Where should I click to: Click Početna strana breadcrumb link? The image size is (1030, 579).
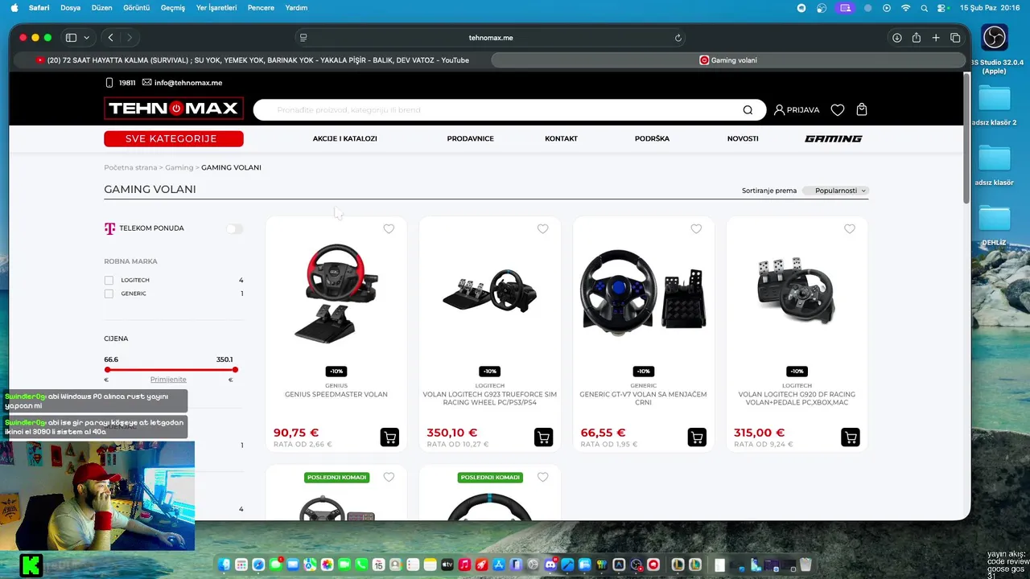click(x=130, y=167)
